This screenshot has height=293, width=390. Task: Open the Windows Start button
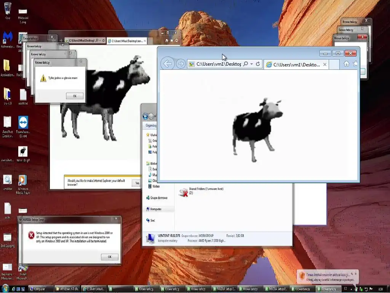[5, 289]
